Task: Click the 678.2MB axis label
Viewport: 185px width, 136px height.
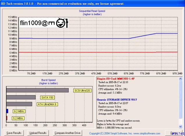Action: click(129, 74)
